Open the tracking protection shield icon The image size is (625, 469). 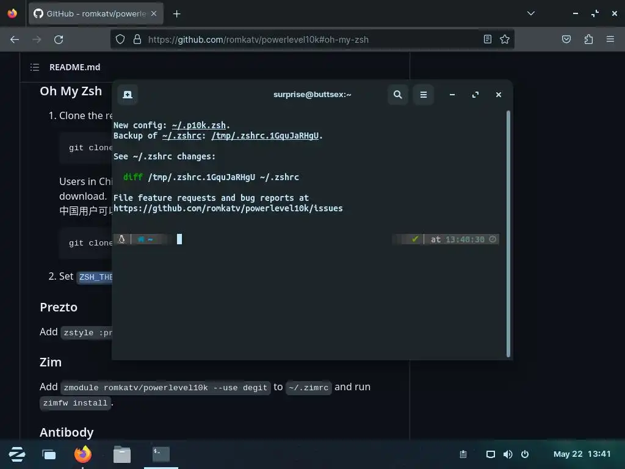[120, 39]
